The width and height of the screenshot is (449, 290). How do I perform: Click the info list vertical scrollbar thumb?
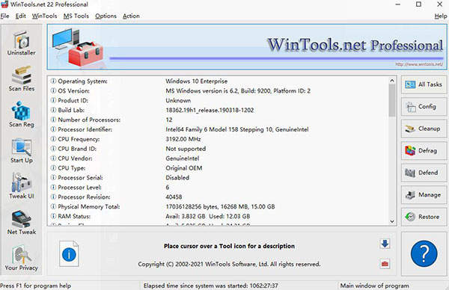click(x=392, y=100)
